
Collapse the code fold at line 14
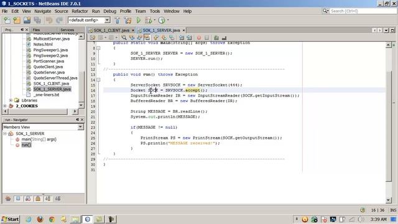(98, 80)
